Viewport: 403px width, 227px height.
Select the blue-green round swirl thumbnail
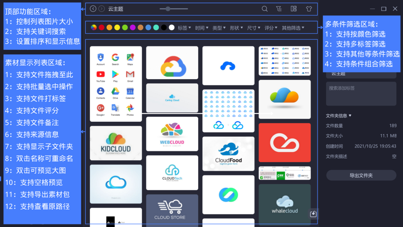coord(228,195)
